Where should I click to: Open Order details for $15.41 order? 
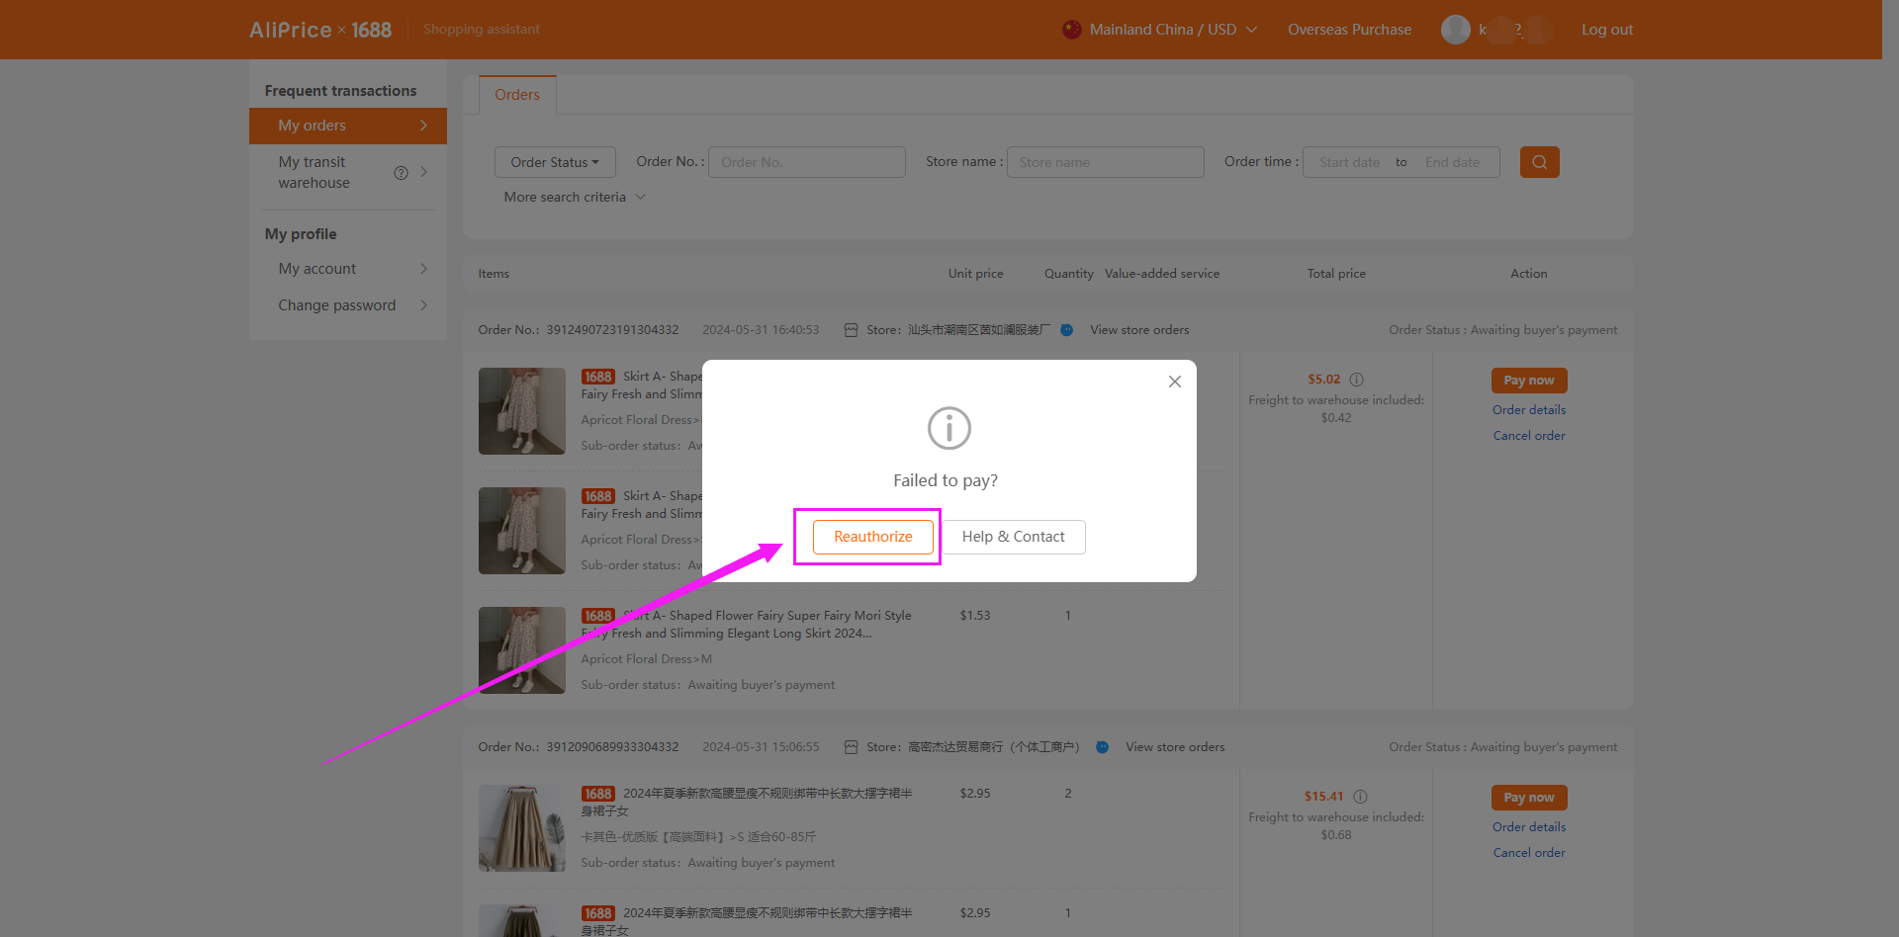1528,827
